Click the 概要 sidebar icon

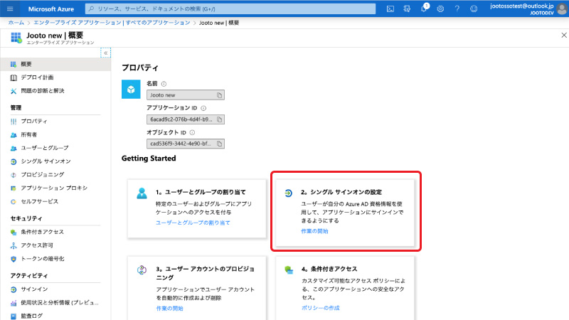[14, 64]
